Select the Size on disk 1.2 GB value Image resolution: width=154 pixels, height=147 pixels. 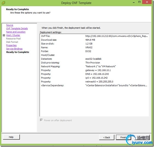tap(89, 44)
